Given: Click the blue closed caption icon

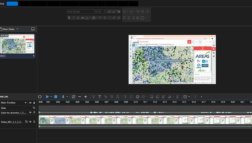Looking at the screenshot, I should tap(185, 97).
